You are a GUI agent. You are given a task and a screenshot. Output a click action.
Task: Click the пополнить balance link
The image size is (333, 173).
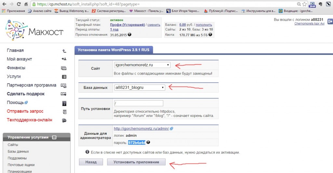[x=204, y=25]
